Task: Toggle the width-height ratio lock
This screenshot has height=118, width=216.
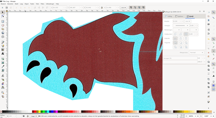Action: pos(102,8)
